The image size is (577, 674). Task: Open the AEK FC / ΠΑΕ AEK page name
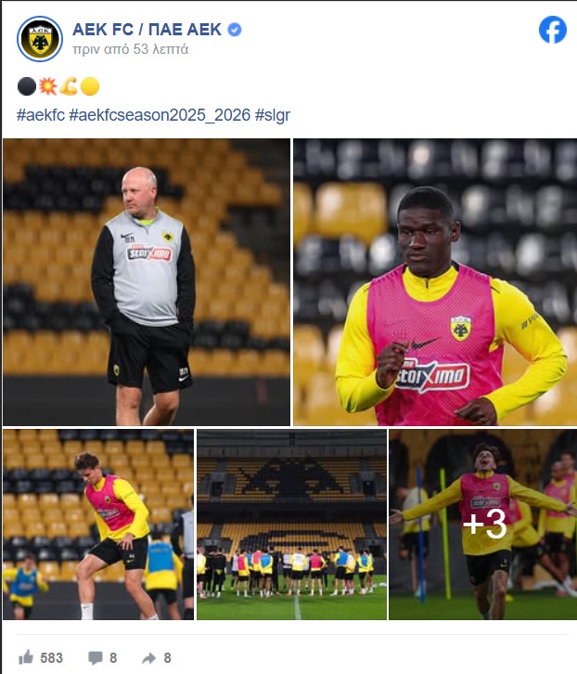(147, 30)
